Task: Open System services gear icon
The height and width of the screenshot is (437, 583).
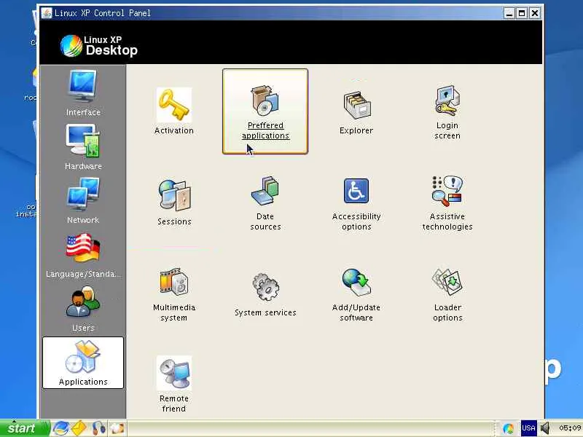Action: (265, 294)
